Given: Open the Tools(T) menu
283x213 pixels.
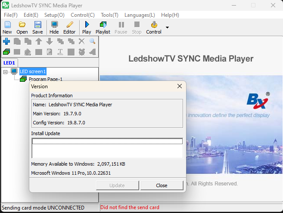Looking at the screenshot, I should pyautogui.click(x=109, y=15).
